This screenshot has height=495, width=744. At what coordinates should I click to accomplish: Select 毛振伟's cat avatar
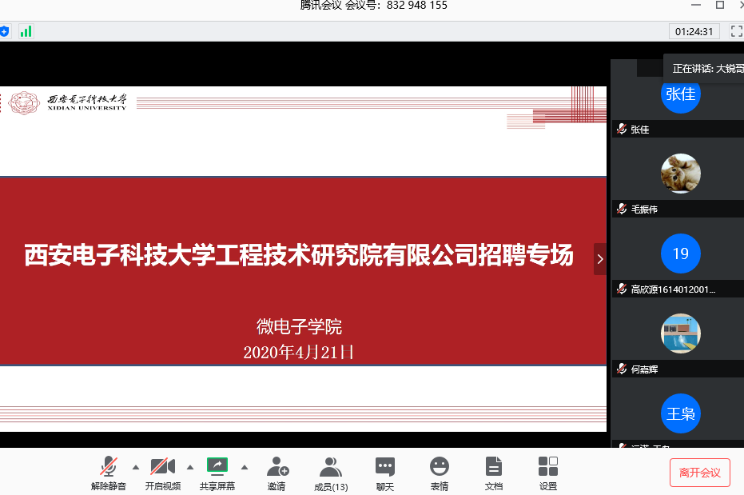pyautogui.click(x=680, y=174)
